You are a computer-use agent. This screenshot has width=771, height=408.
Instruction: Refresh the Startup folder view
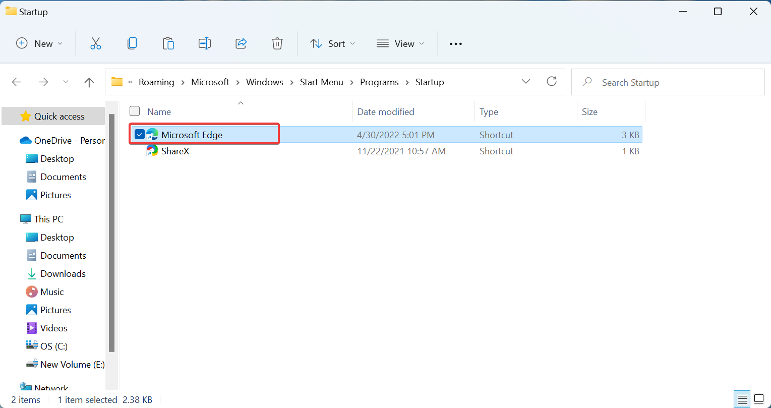[x=551, y=81]
